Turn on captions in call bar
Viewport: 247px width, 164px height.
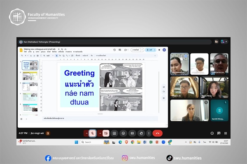[132, 133]
